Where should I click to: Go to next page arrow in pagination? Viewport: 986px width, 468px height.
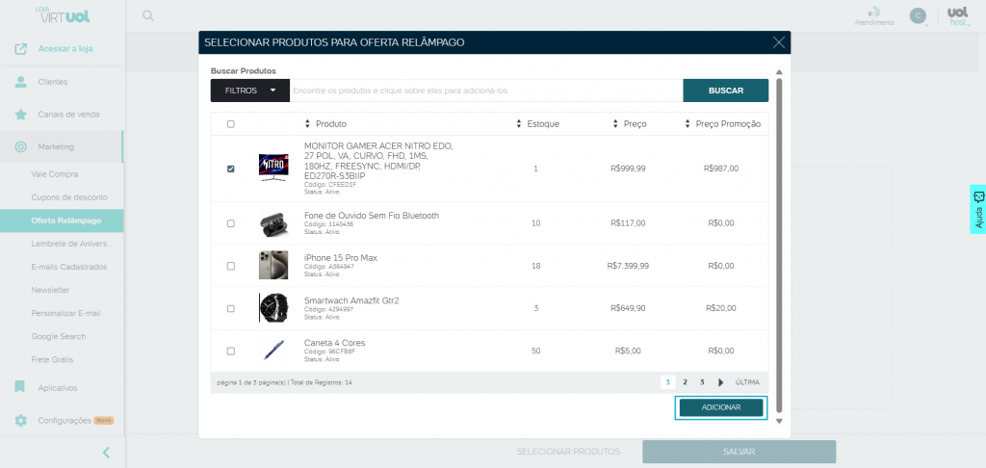720,382
